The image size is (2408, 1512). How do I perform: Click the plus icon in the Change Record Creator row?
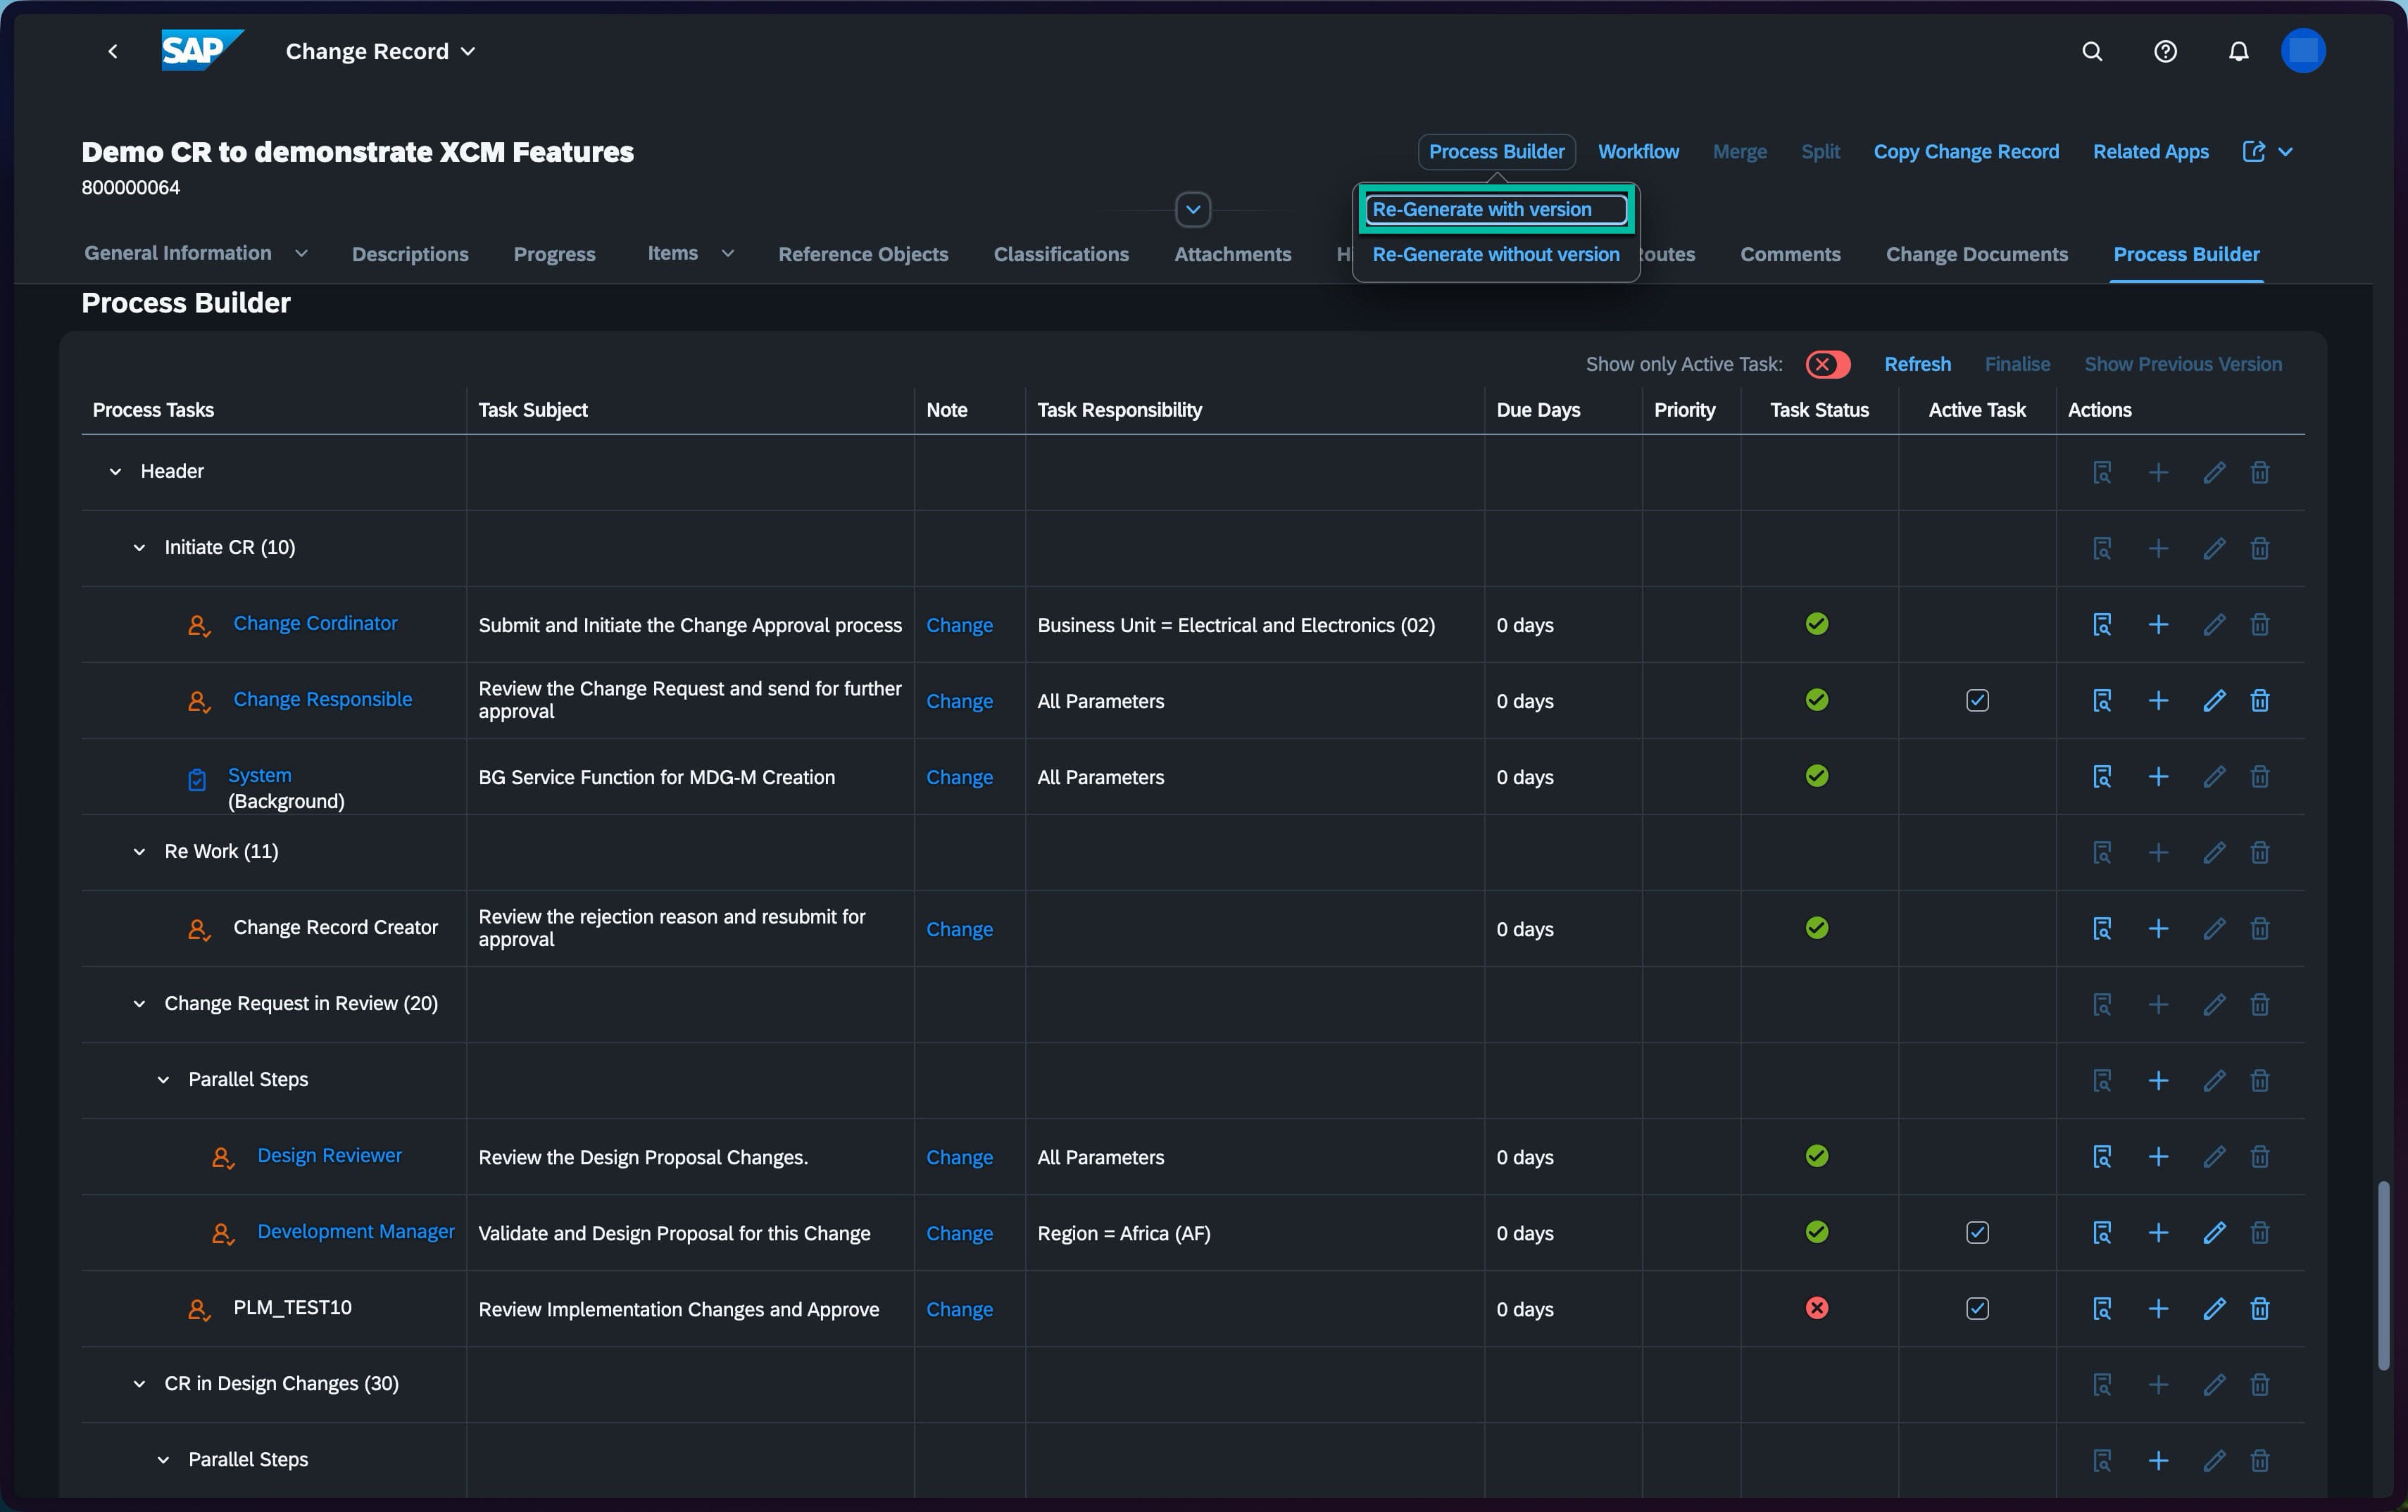tap(2158, 928)
